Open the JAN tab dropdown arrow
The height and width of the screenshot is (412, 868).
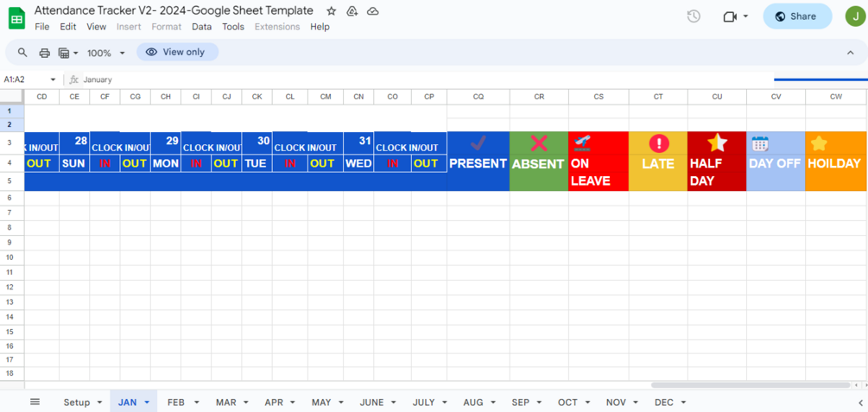(147, 402)
